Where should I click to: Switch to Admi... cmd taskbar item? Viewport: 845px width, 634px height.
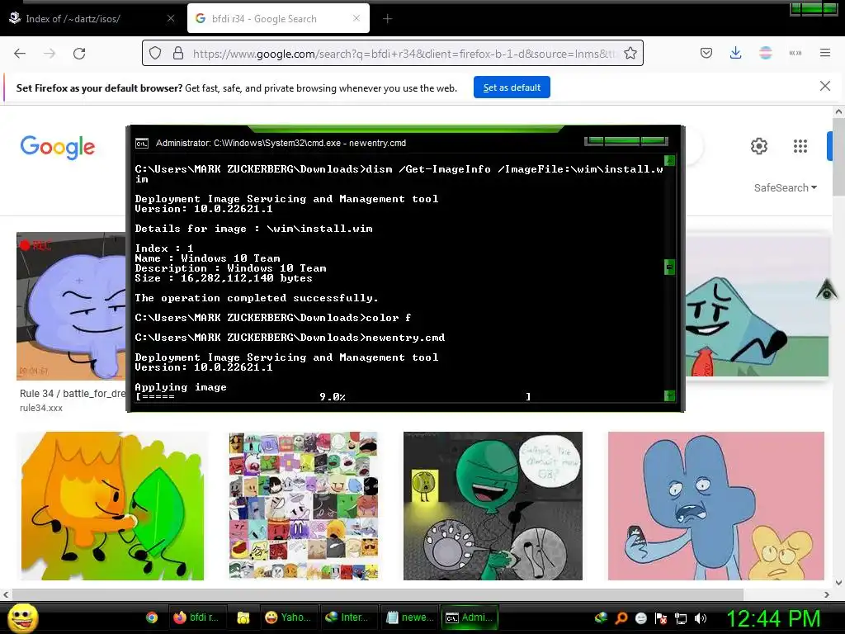pyautogui.click(x=470, y=617)
